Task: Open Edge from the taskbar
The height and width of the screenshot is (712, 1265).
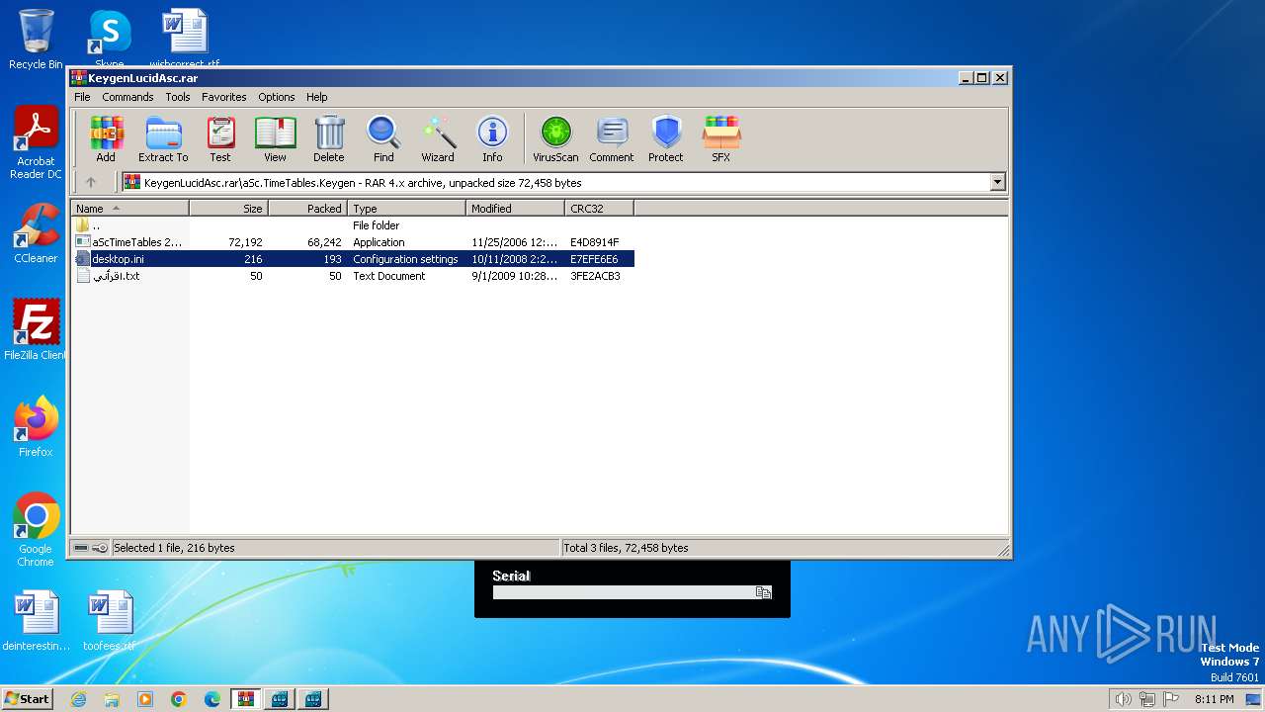Action: pyautogui.click(x=212, y=699)
